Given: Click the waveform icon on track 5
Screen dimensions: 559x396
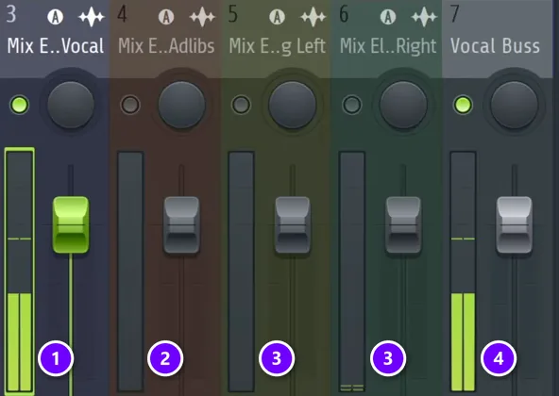Looking at the screenshot, I should coord(313,17).
